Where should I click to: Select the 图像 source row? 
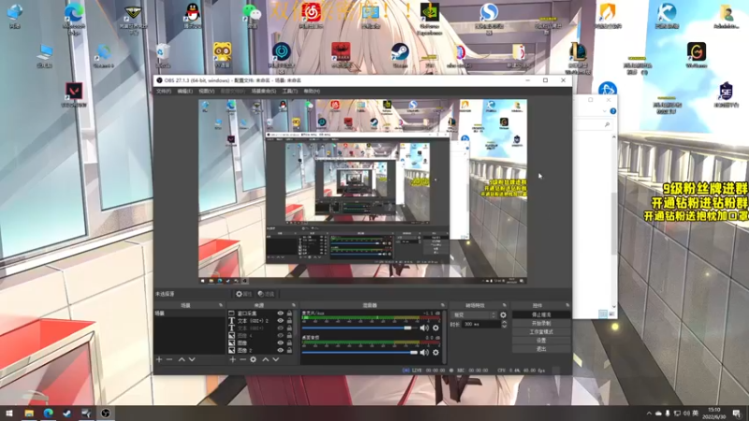pyautogui.click(x=261, y=343)
